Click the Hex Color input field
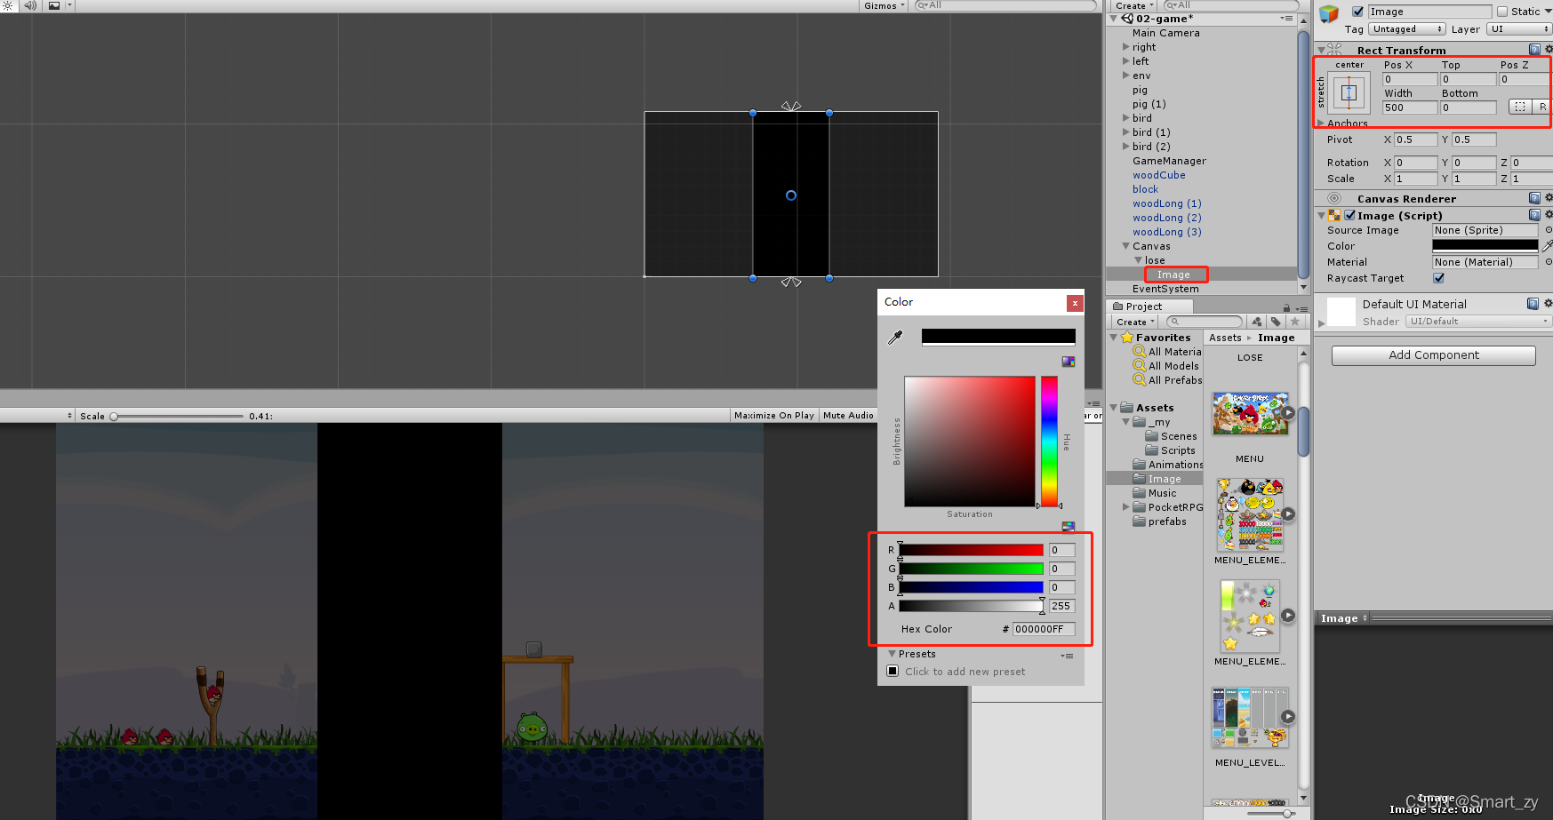 click(x=1044, y=629)
